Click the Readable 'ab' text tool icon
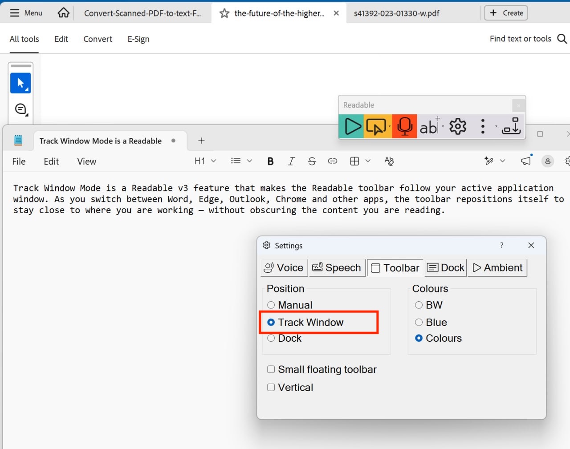Screen dimensions: 570x449 pos(430,126)
